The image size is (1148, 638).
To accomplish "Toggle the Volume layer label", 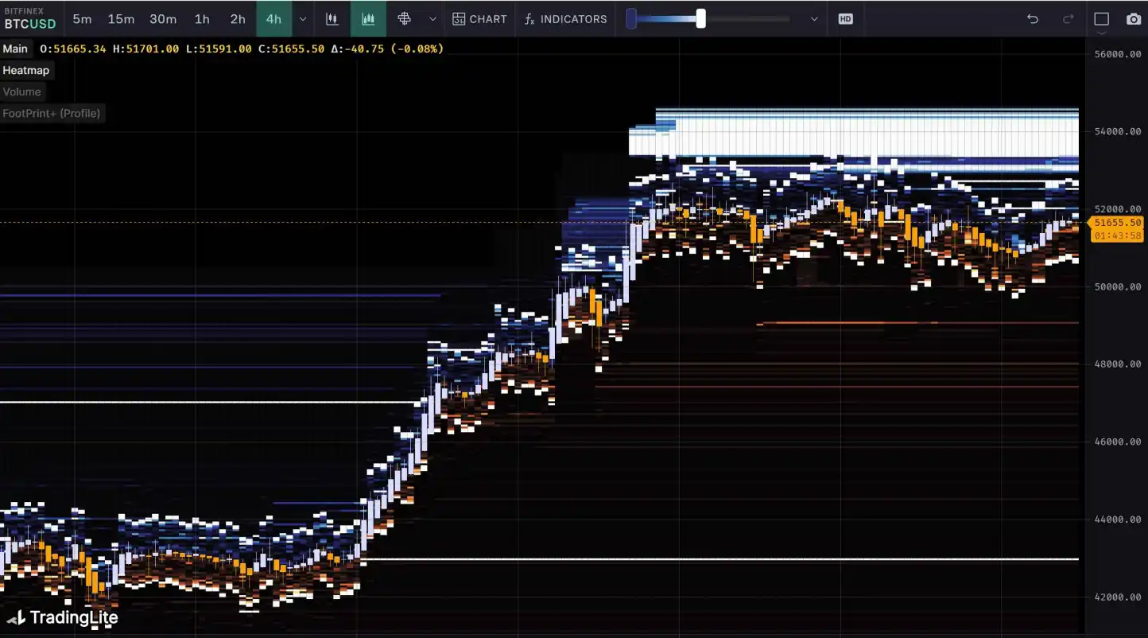I will [21, 91].
